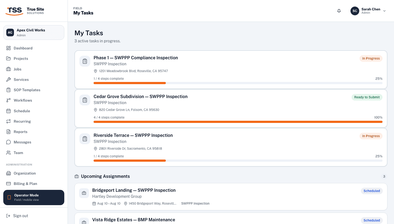Click the Bridgeport Landing briefcase icon
This screenshot has width=394, height=224.
click(x=84, y=193)
